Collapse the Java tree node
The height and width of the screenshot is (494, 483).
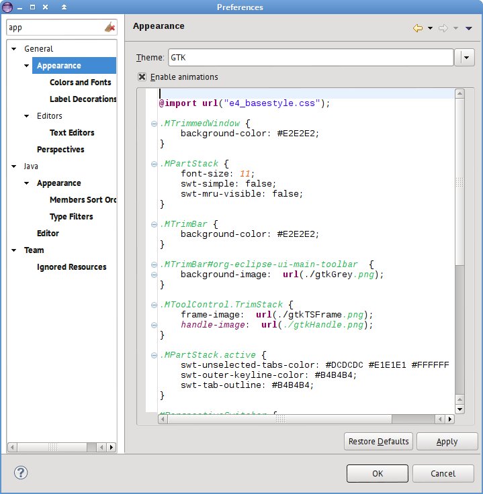pos(14,166)
